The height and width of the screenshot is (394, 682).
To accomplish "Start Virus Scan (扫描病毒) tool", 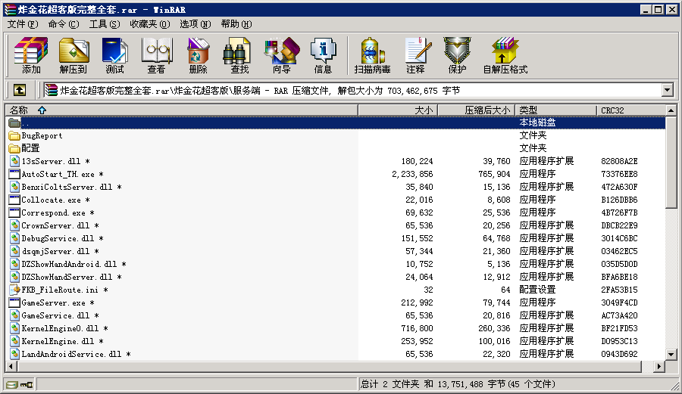I will [x=372, y=56].
